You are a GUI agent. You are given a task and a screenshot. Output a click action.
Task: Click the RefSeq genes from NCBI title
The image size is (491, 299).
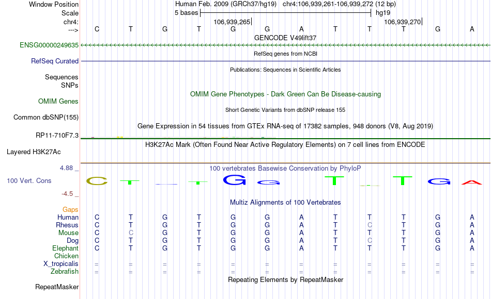point(285,54)
